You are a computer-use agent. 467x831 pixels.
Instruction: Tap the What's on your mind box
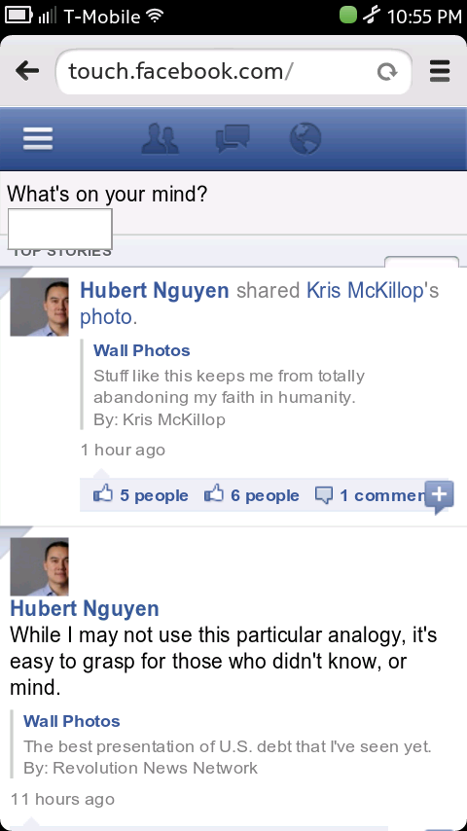click(x=60, y=229)
